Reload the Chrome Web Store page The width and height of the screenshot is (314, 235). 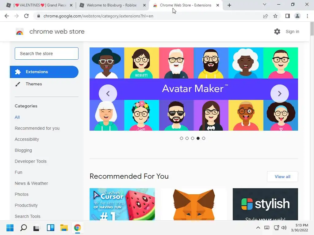pyautogui.click(x=26, y=16)
